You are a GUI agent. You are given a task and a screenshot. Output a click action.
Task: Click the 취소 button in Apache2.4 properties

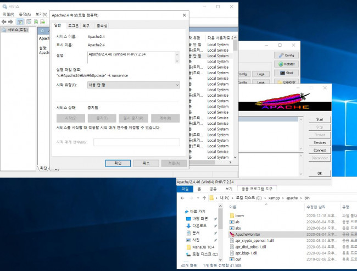pyautogui.click(x=146, y=163)
